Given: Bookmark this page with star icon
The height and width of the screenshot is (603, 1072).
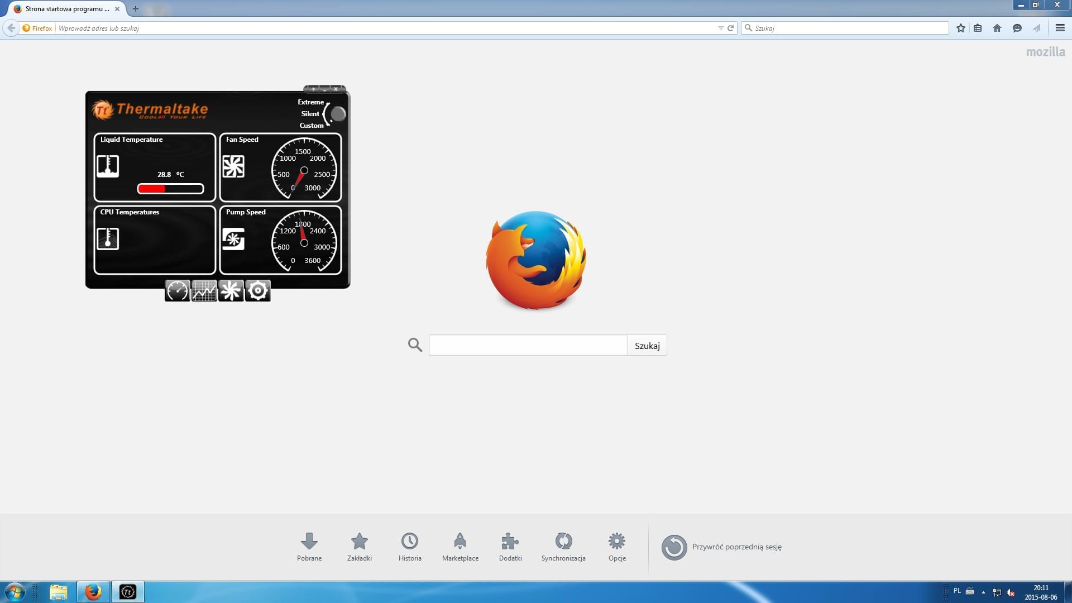Looking at the screenshot, I should [x=960, y=28].
